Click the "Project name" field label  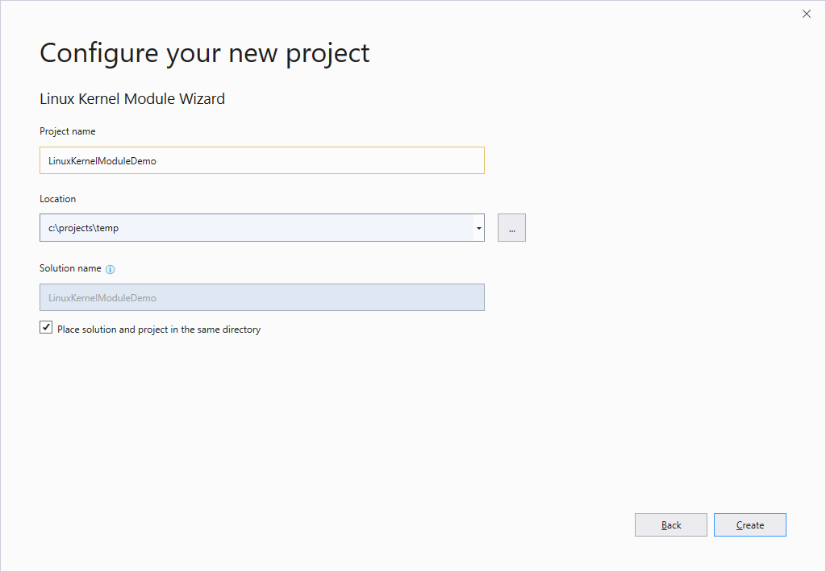tap(67, 131)
